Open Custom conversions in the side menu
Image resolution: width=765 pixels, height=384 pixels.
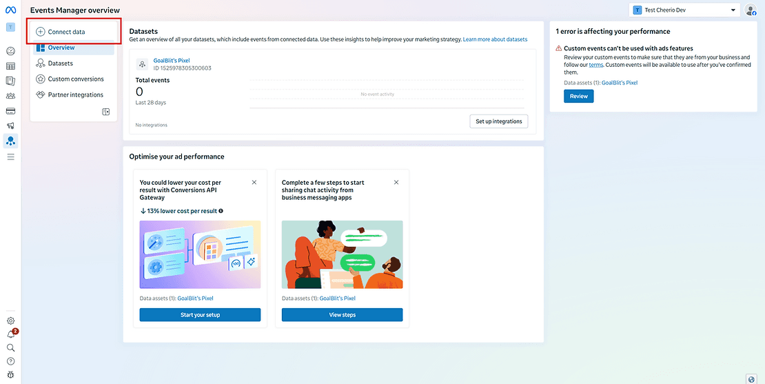[x=74, y=79]
